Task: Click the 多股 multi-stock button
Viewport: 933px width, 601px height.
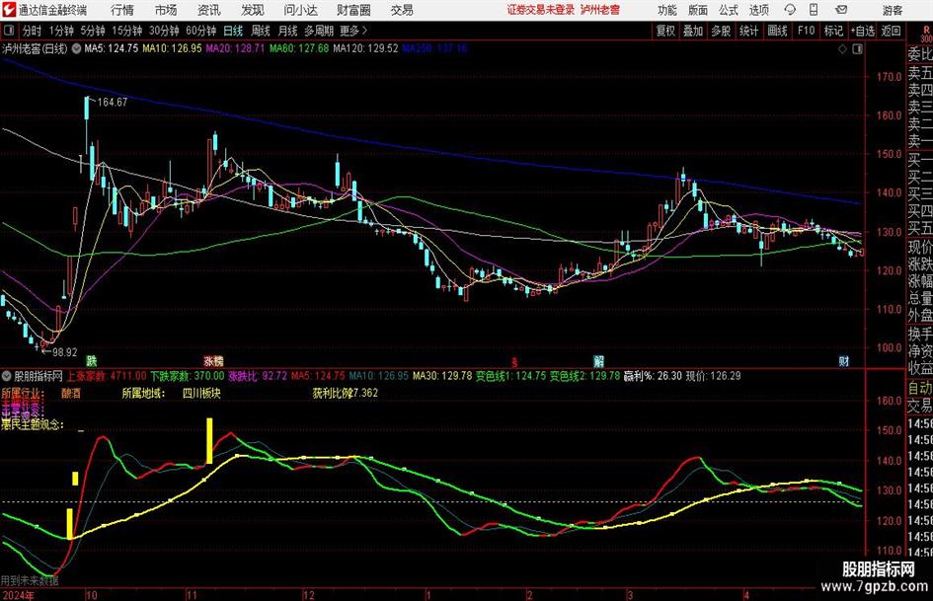Action: [721, 31]
